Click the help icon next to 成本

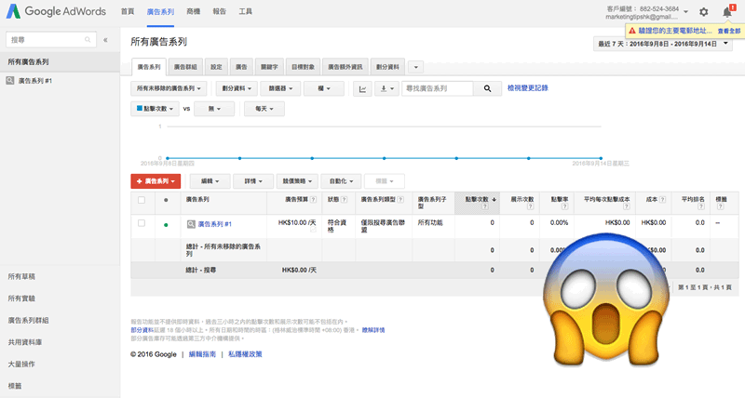(x=662, y=200)
